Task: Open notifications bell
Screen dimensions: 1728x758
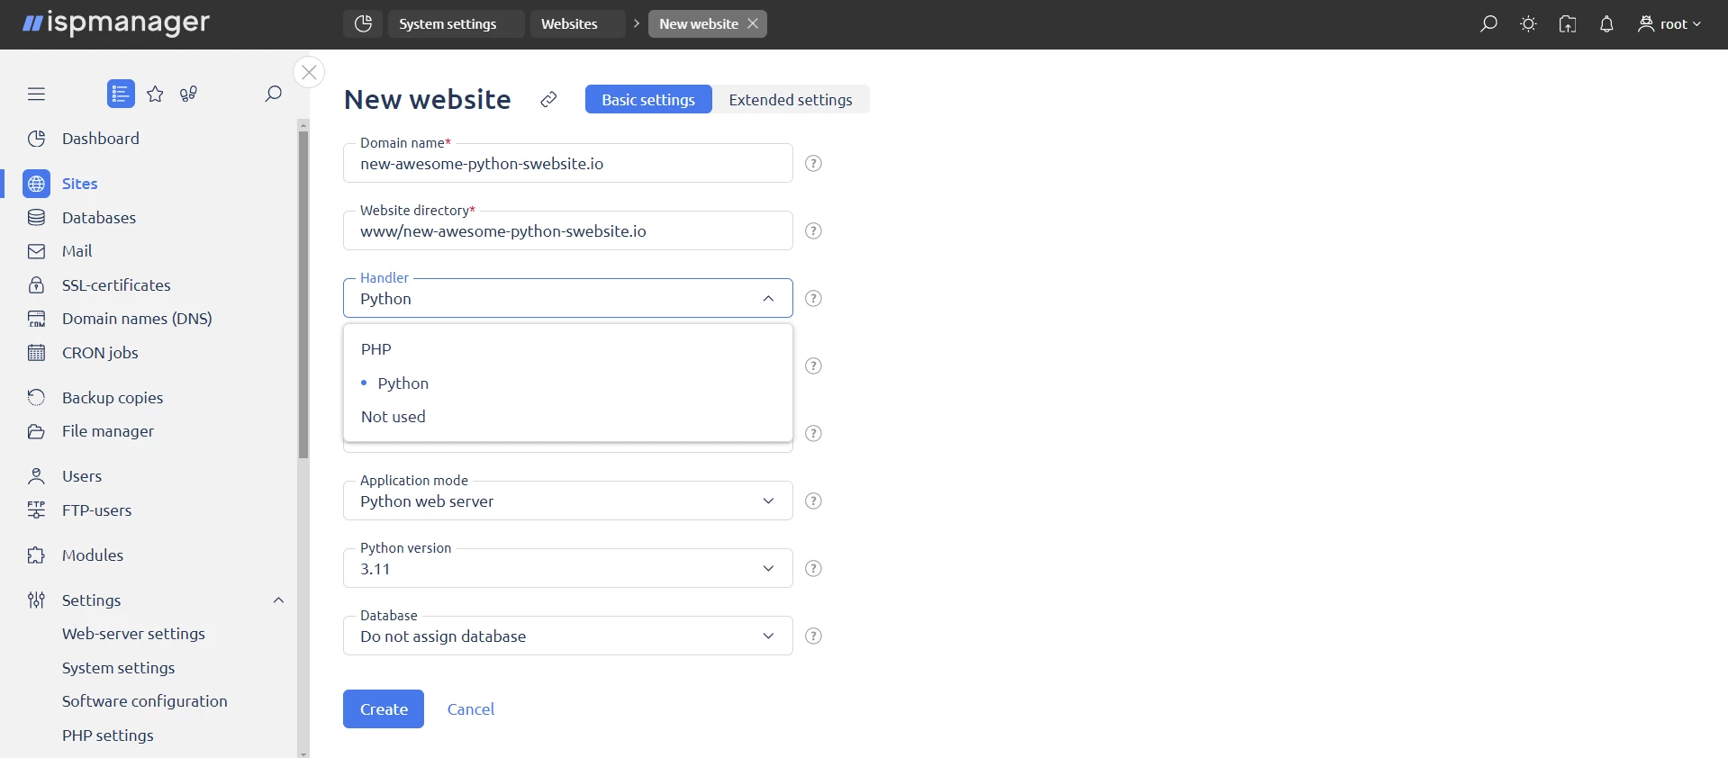Action: click(x=1606, y=24)
